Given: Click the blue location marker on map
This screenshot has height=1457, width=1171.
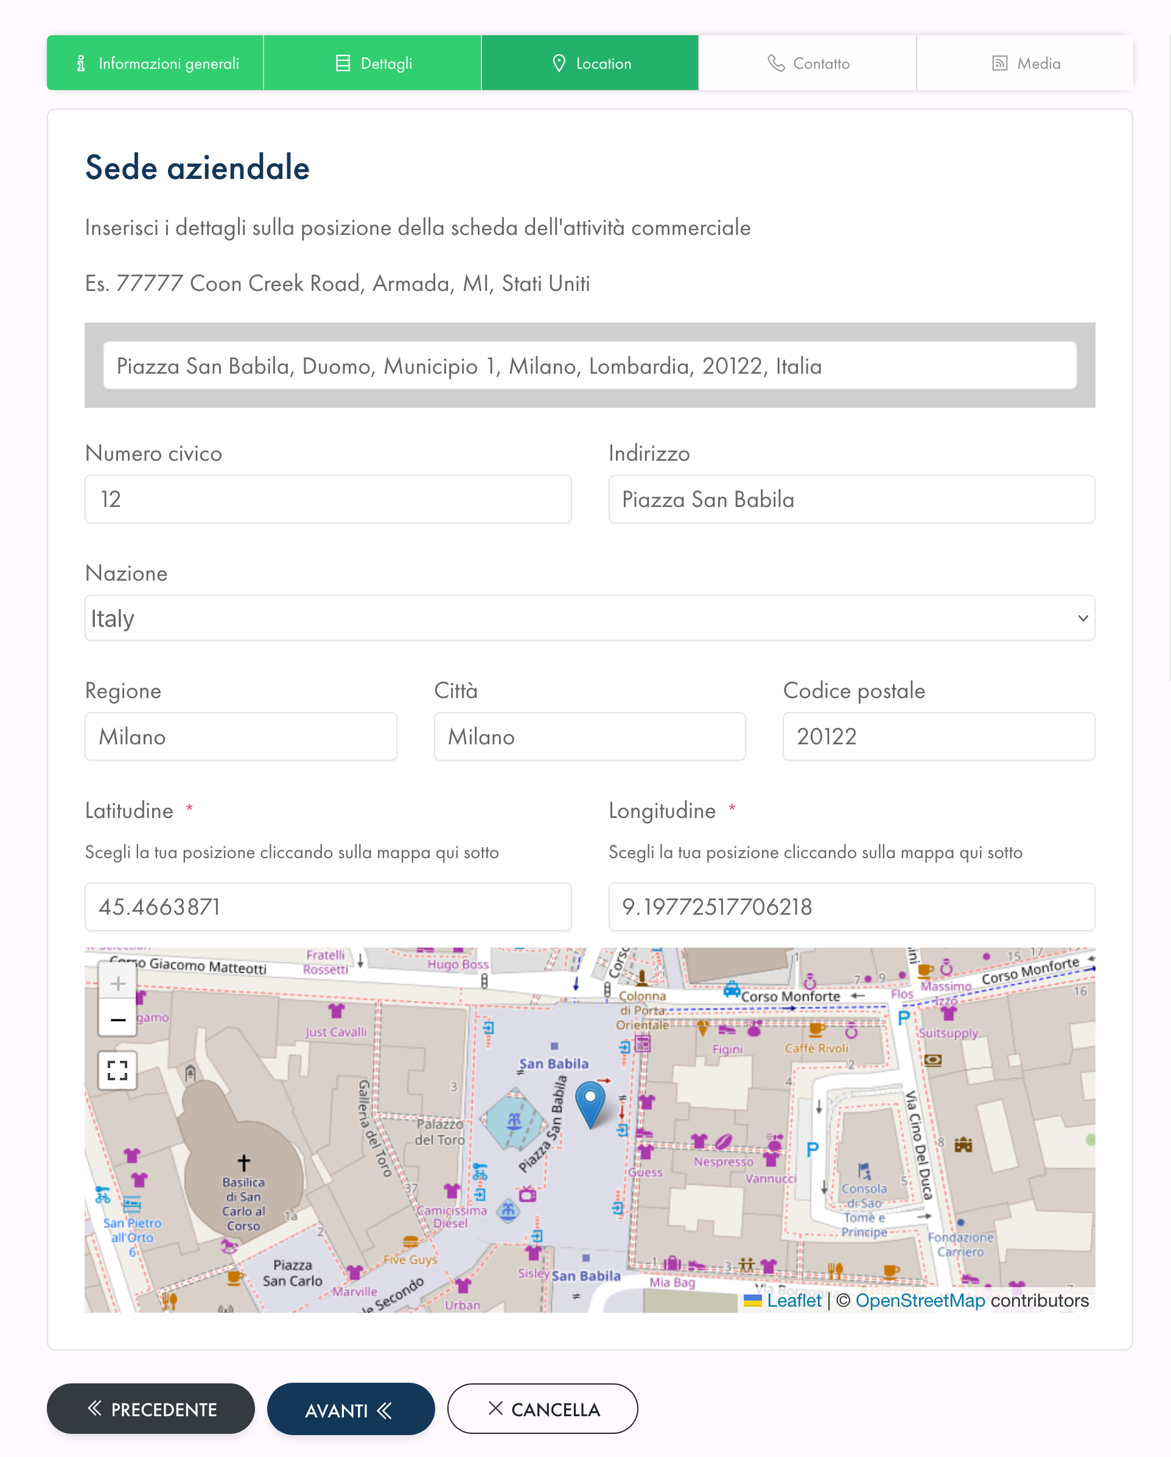Looking at the screenshot, I should [x=590, y=1105].
